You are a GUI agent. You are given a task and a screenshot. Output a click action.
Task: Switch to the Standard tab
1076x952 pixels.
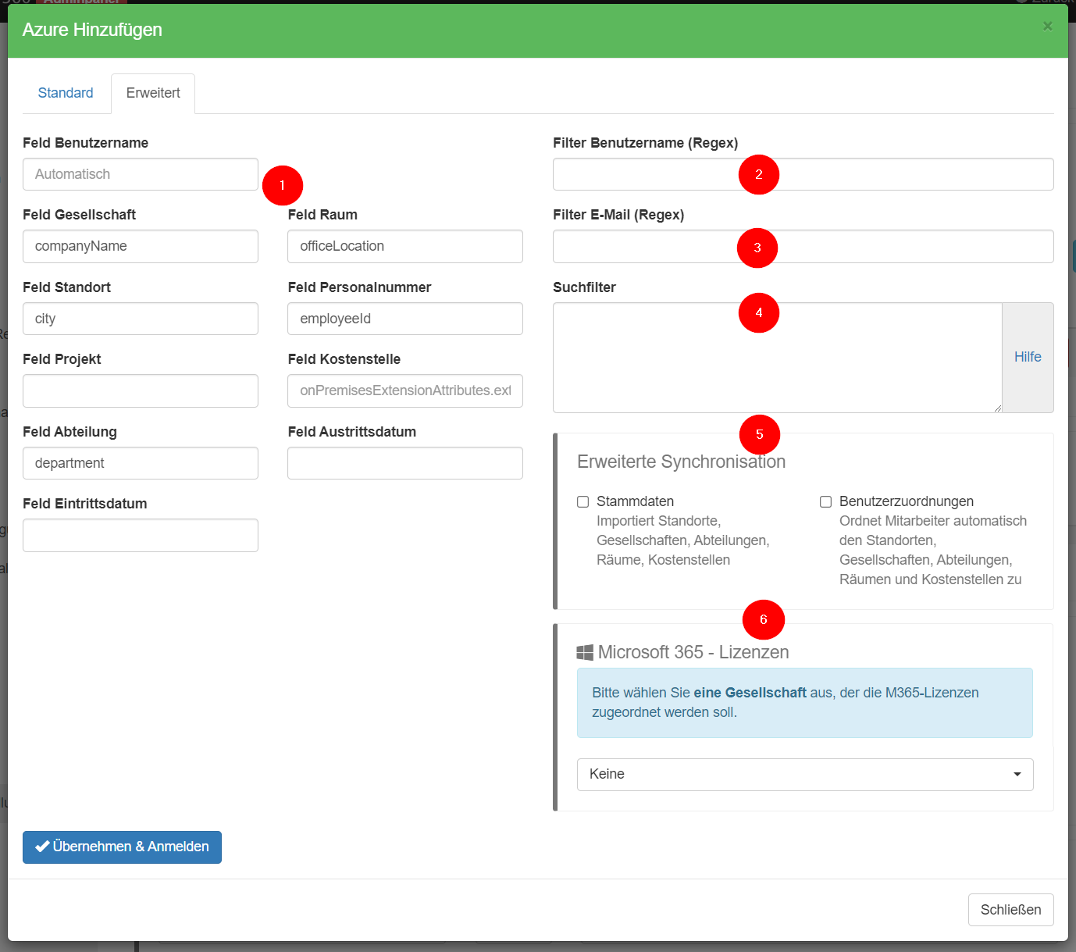pyautogui.click(x=66, y=93)
